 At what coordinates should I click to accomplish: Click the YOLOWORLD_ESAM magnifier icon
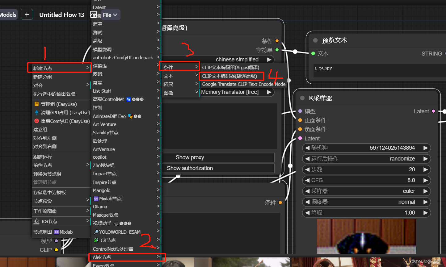[96, 232]
